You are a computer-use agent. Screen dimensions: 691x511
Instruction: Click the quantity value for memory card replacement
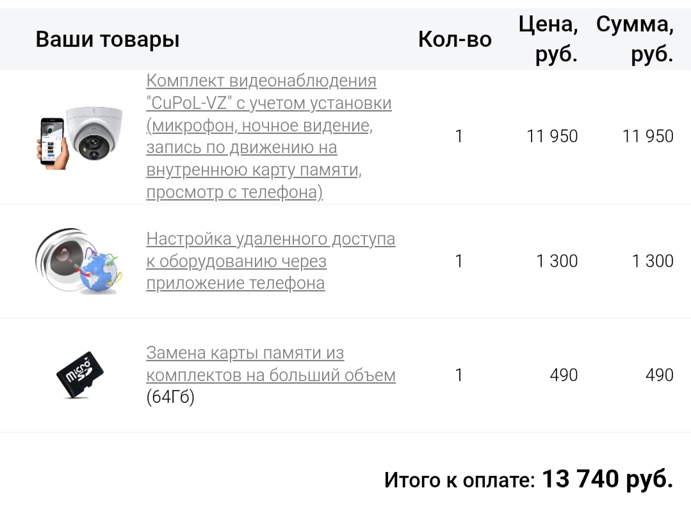point(459,375)
